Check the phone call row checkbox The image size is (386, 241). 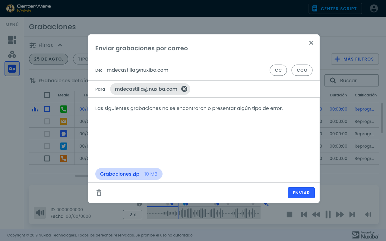pyautogui.click(x=47, y=109)
